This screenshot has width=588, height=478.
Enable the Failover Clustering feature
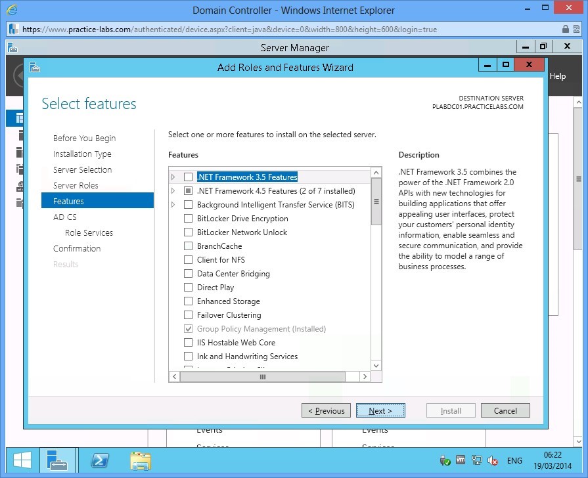187,315
